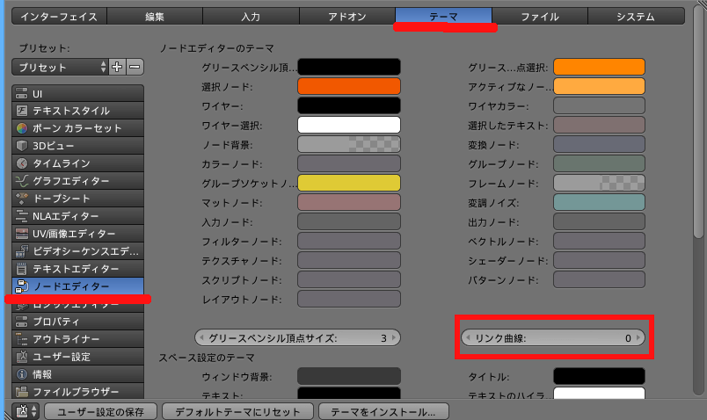707x420 pixels.
Task: Click the リンク曲線 value field
Action: (553, 337)
